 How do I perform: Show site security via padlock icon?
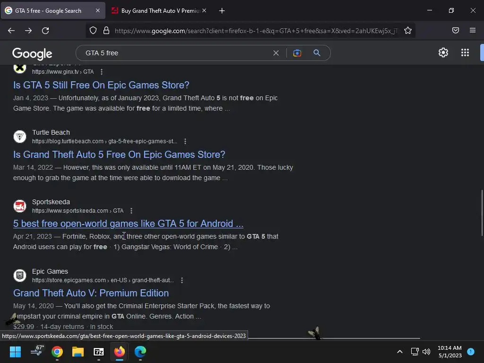(106, 31)
